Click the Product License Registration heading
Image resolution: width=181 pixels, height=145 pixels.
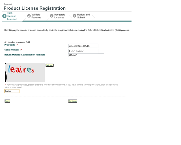[35, 8]
